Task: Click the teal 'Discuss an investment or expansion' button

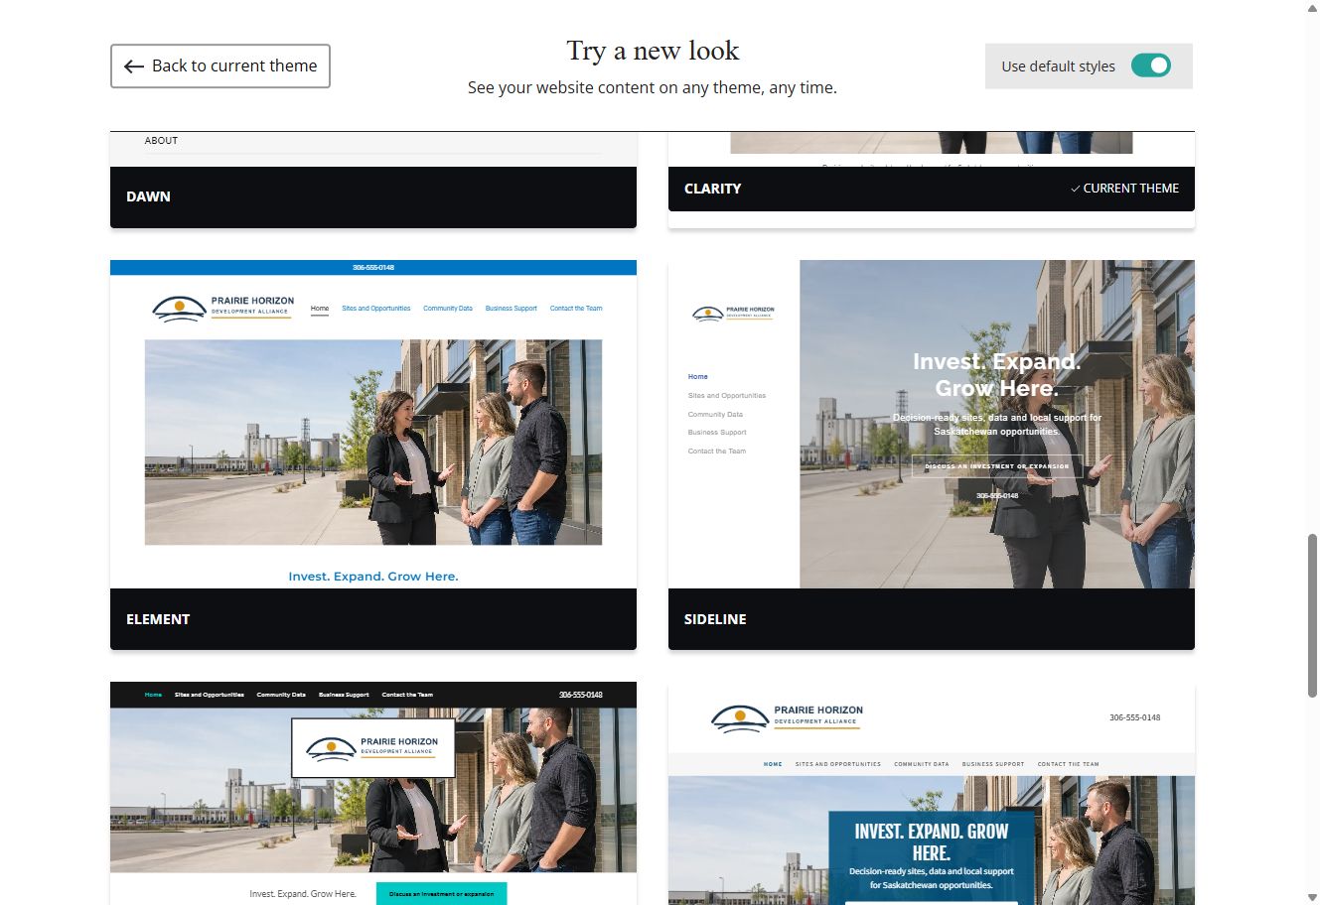Action: pyautogui.click(x=441, y=893)
